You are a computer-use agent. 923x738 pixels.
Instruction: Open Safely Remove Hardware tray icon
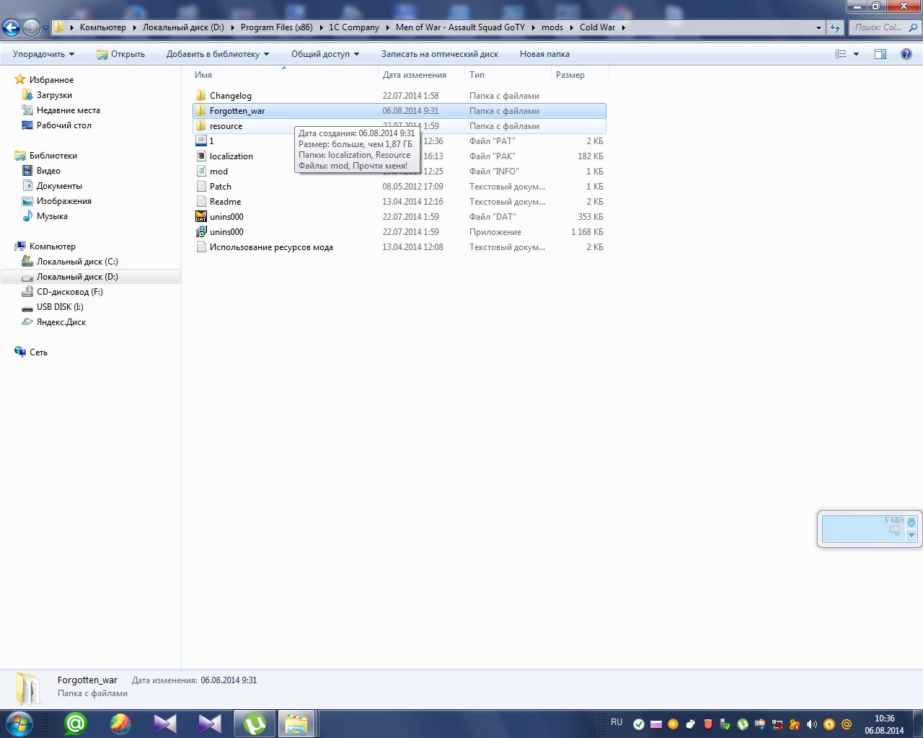(x=725, y=724)
